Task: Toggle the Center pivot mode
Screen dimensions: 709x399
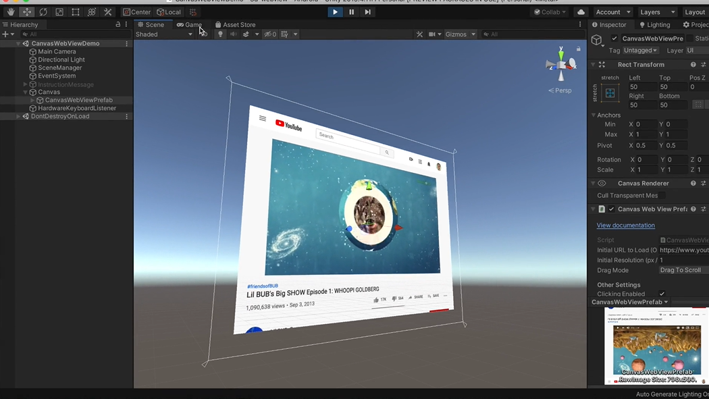Action: [137, 12]
